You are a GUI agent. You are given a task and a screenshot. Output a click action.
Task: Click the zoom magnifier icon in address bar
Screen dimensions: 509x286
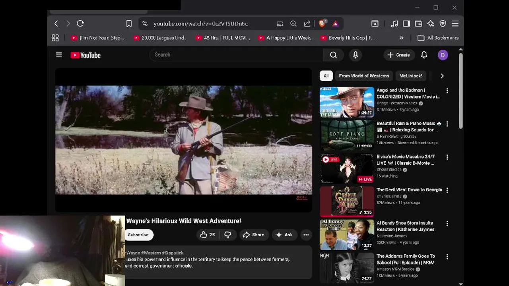[293, 24]
